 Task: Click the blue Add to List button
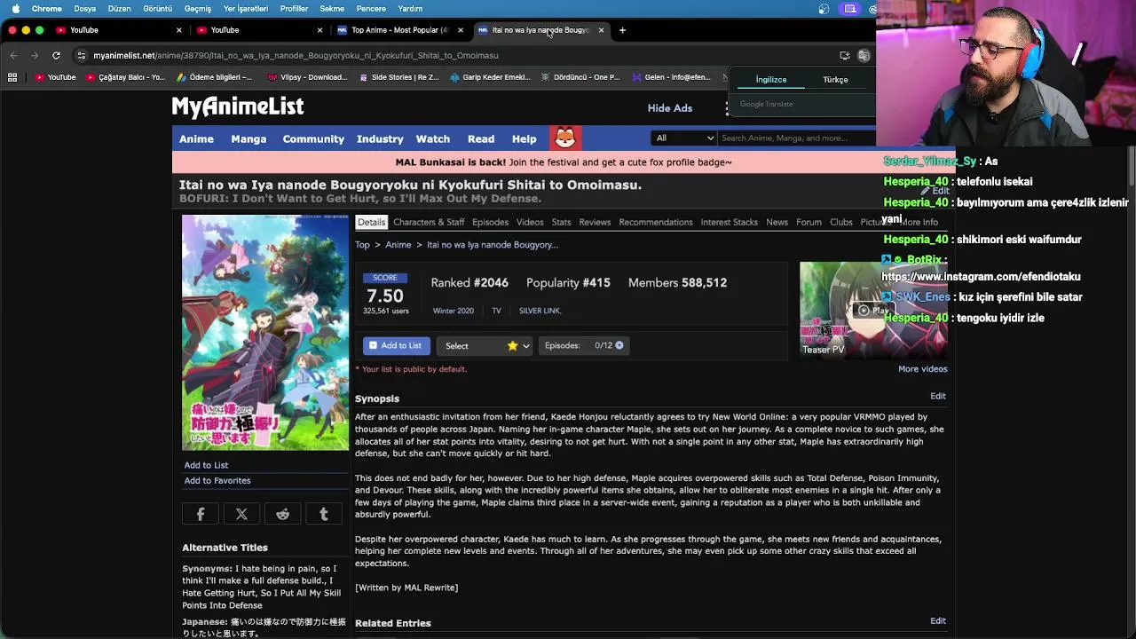click(x=397, y=345)
